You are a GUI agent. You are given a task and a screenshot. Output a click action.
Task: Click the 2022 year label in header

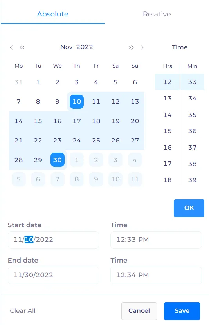pos(85,47)
